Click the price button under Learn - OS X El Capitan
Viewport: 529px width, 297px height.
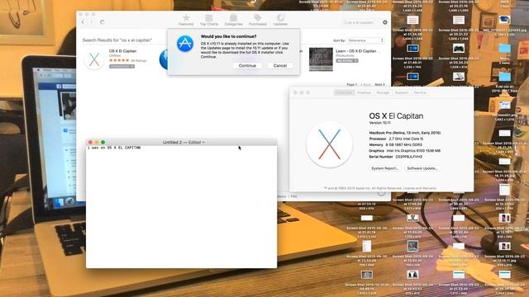[x=347, y=60]
